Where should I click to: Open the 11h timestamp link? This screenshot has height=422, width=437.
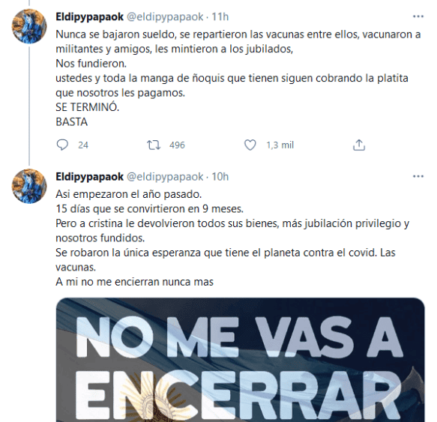click(220, 17)
